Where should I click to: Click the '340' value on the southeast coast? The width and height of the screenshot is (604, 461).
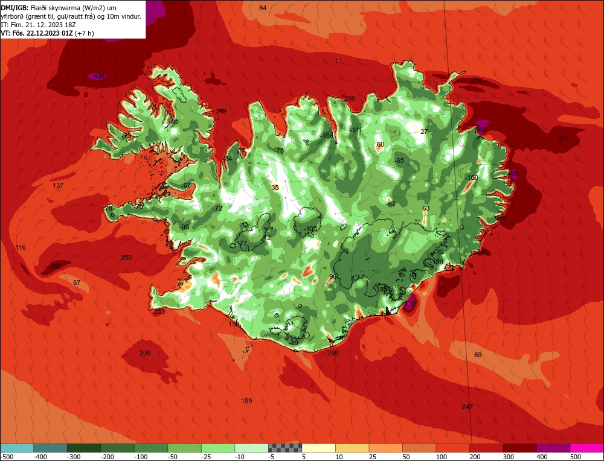[x=482, y=252]
